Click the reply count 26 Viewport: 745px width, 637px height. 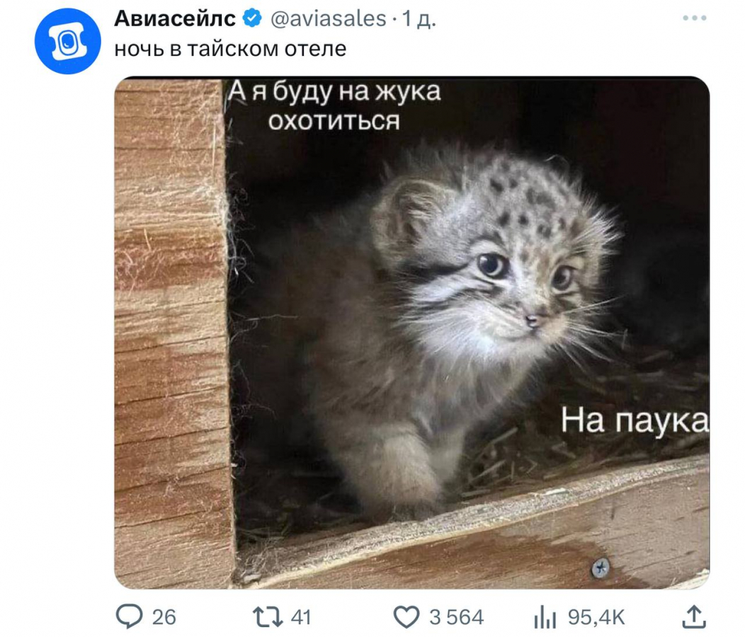(164, 617)
